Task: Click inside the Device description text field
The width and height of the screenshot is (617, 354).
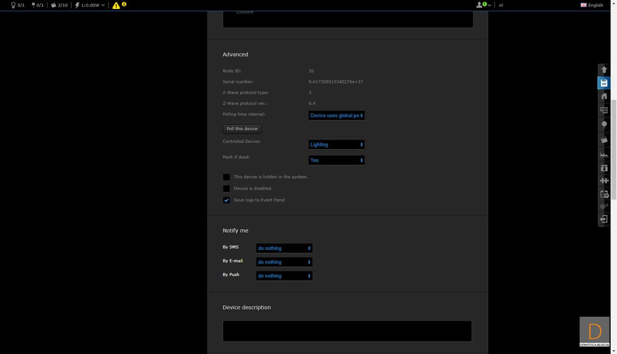Action: (x=347, y=331)
